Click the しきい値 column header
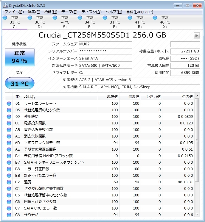The width and height of the screenshot is (205, 222). (152, 96)
